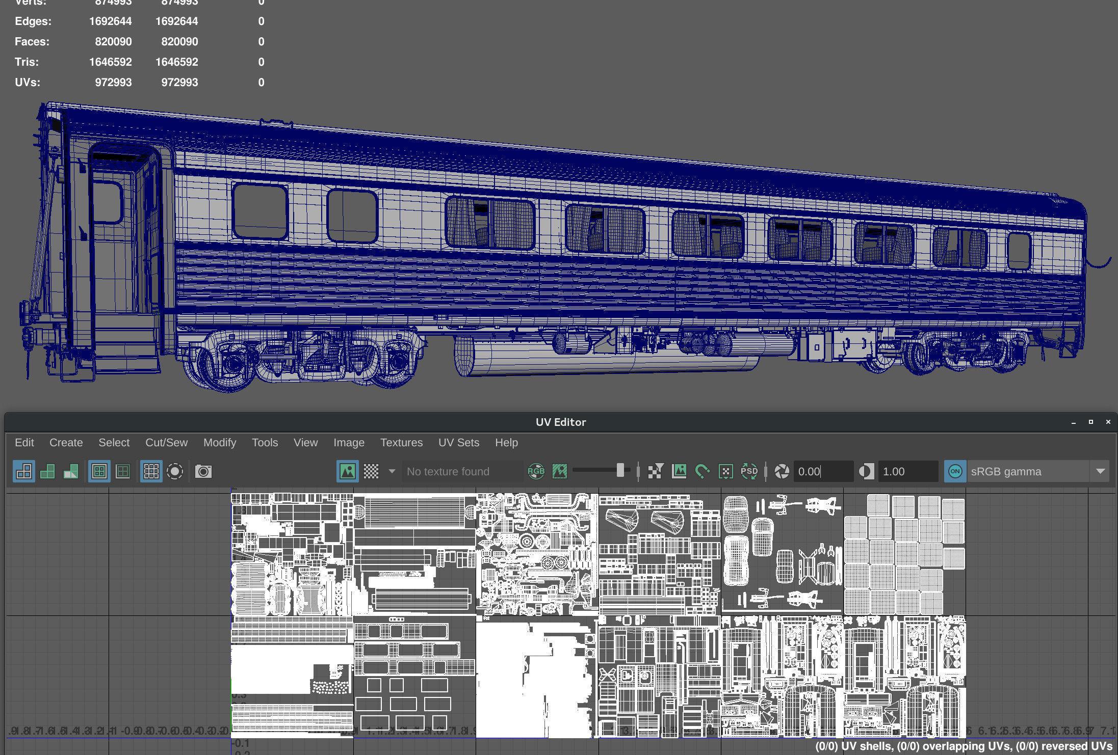The height and width of the screenshot is (755, 1118).
Task: Click gamma value field 1.00
Action: 908,471
